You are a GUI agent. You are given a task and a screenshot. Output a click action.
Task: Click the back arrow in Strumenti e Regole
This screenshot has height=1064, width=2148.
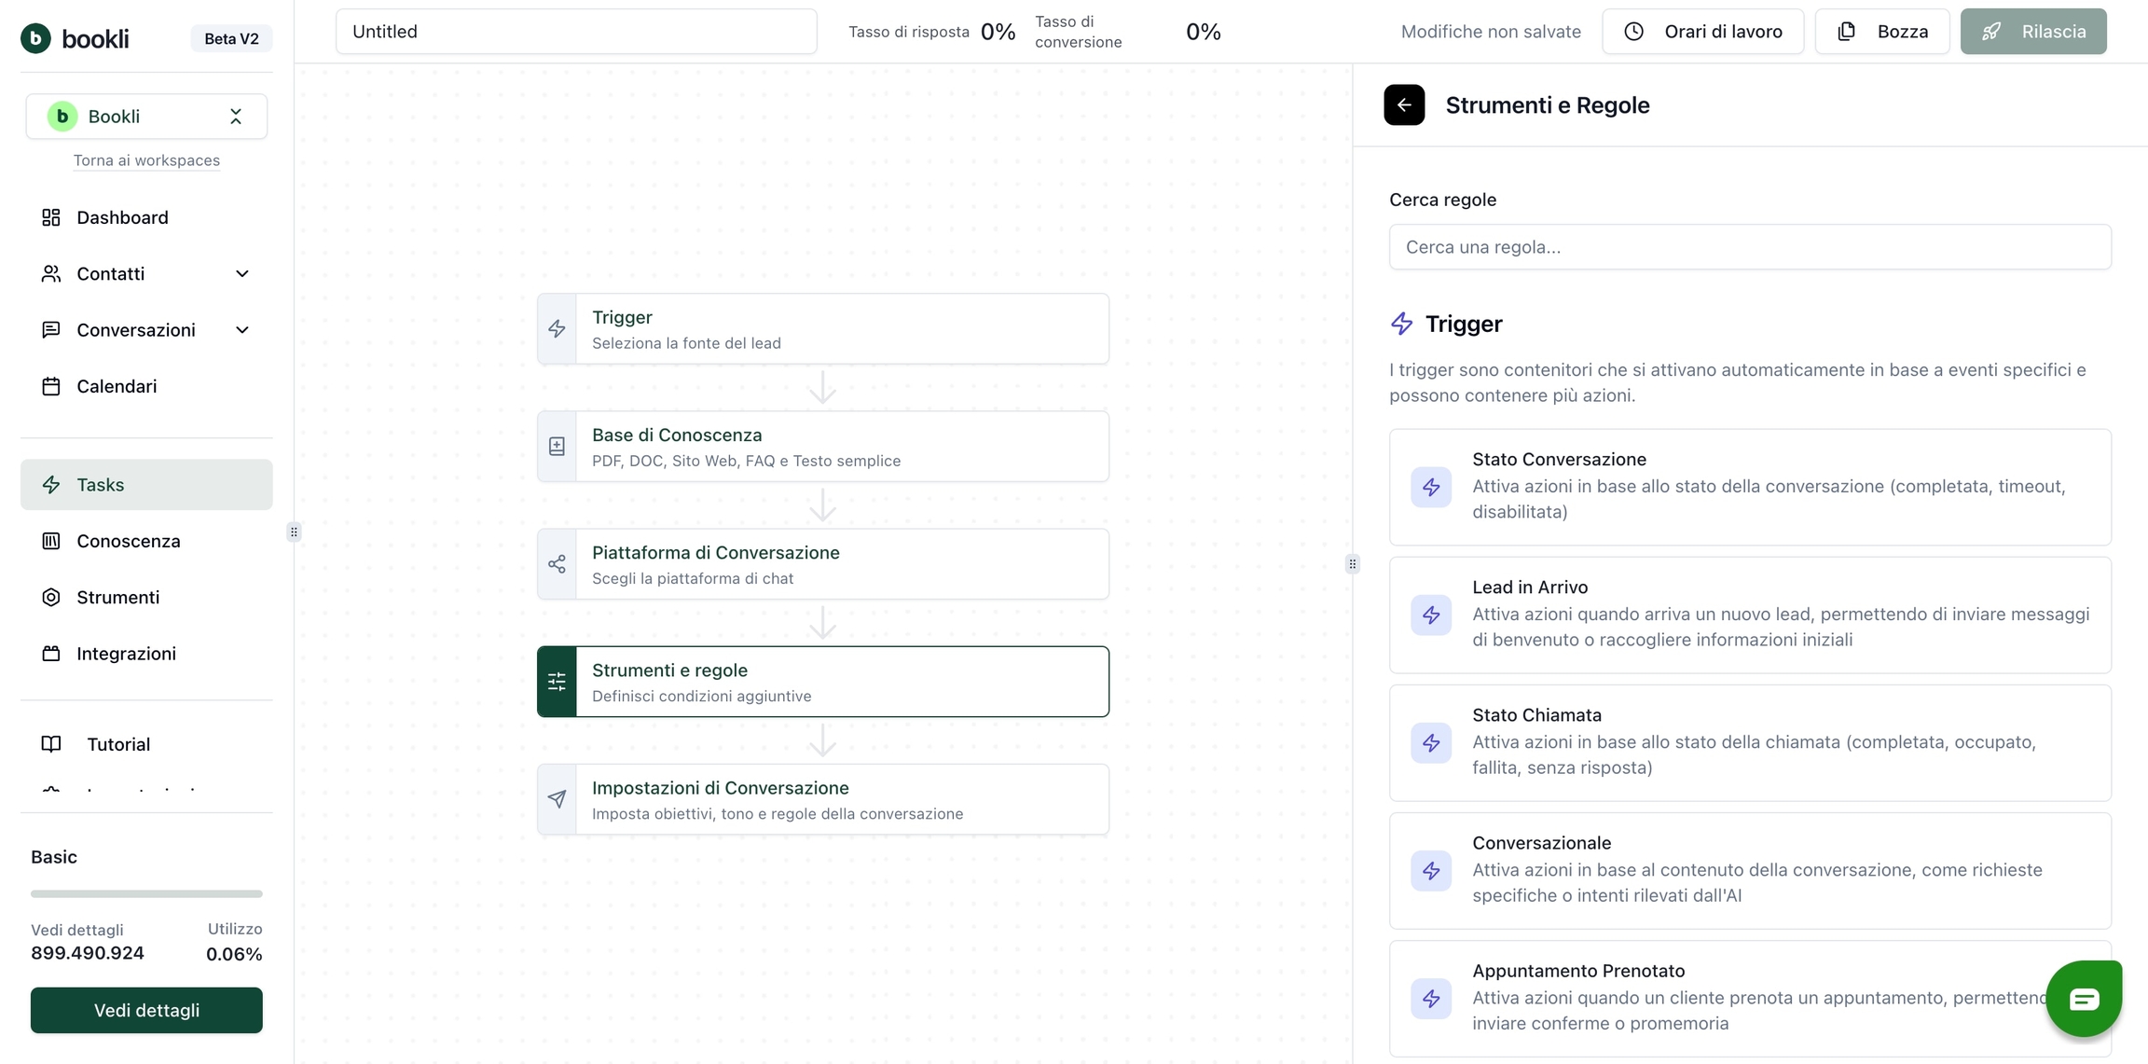coord(1404,105)
